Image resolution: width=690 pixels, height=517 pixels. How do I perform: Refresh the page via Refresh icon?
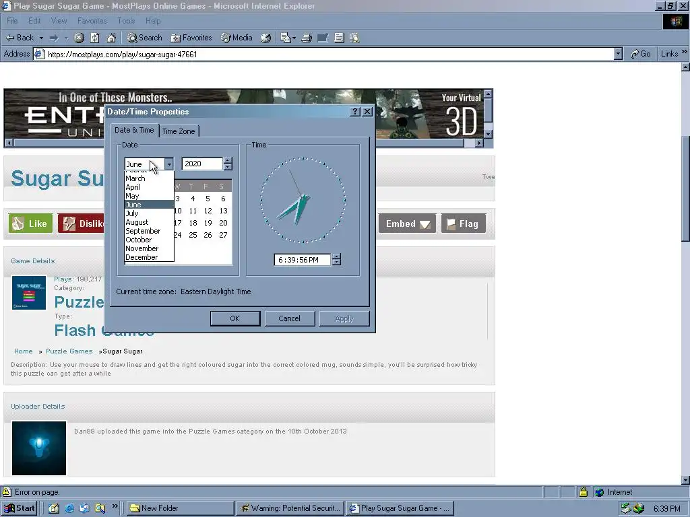pyautogui.click(x=94, y=38)
